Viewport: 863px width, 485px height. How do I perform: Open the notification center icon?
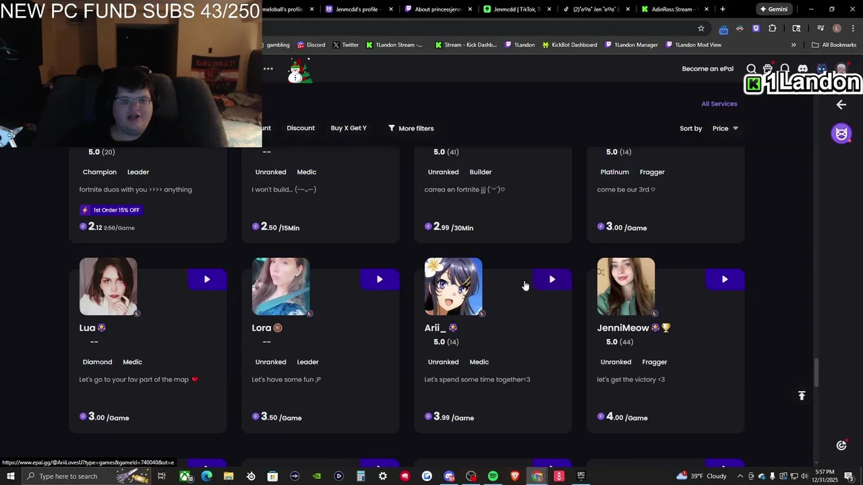[x=849, y=476]
